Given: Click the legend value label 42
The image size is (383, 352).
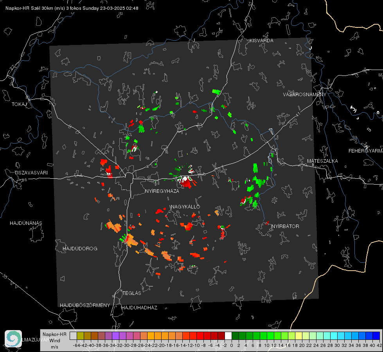Looking at the screenshot, I should pos(379,345).
